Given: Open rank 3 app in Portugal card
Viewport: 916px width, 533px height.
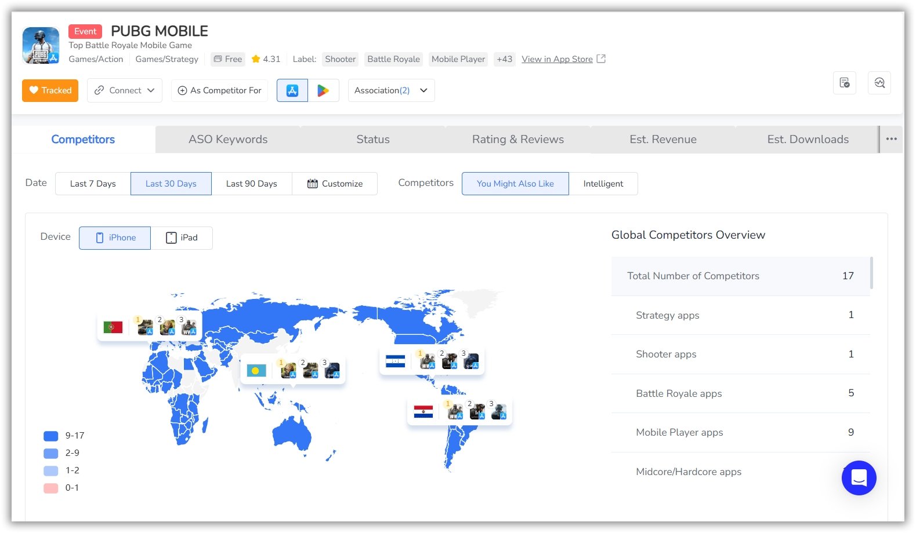Looking at the screenshot, I should point(189,327).
